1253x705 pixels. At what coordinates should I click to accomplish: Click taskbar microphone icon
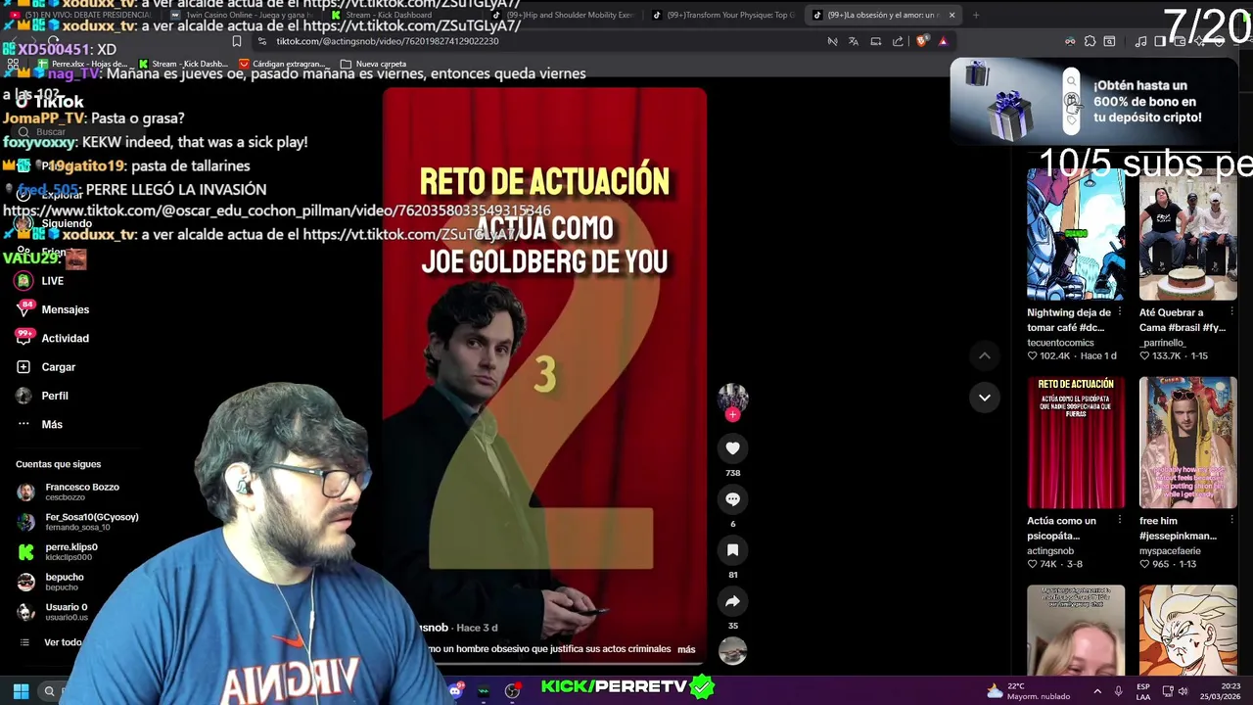(x=1118, y=691)
